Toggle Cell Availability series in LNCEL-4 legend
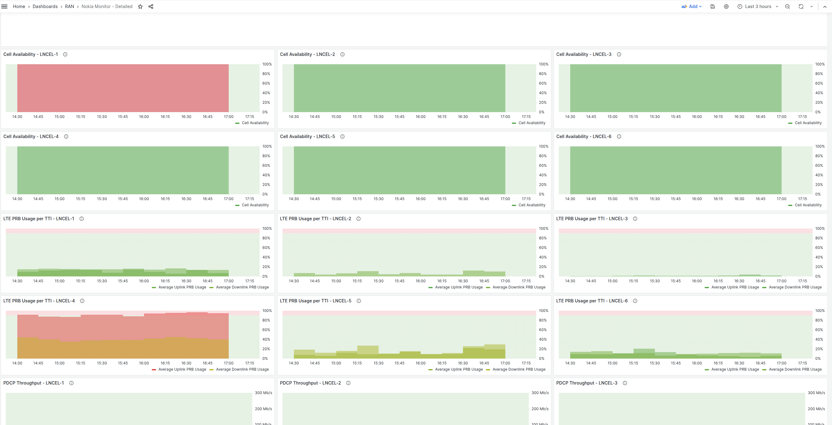 255,205
